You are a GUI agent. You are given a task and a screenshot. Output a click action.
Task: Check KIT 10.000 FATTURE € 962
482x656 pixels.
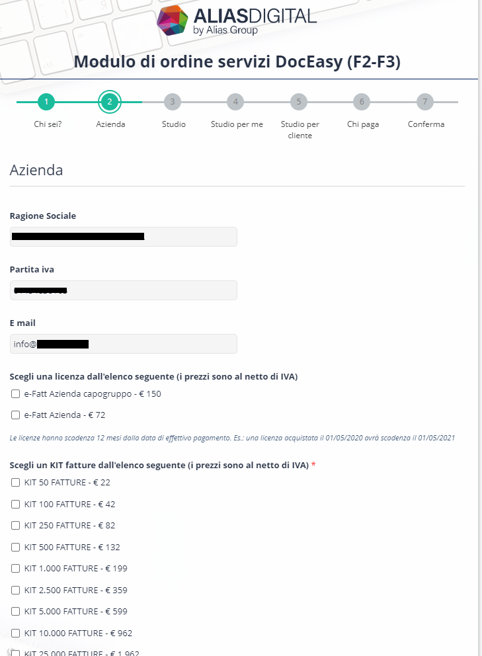pos(15,633)
